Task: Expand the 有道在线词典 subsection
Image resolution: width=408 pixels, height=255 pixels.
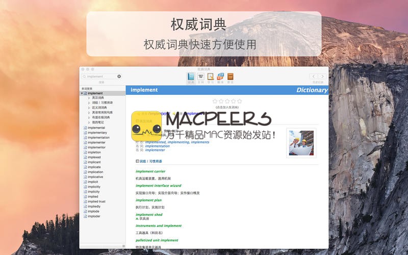Action: point(89,117)
